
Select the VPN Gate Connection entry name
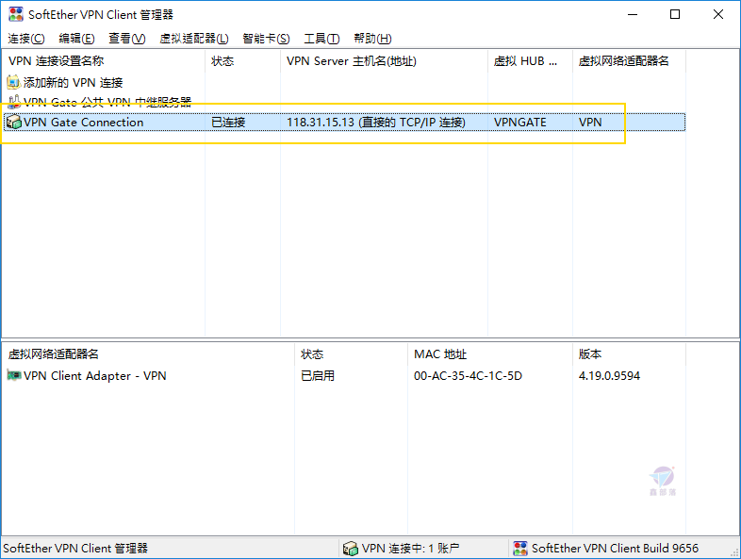[83, 122]
